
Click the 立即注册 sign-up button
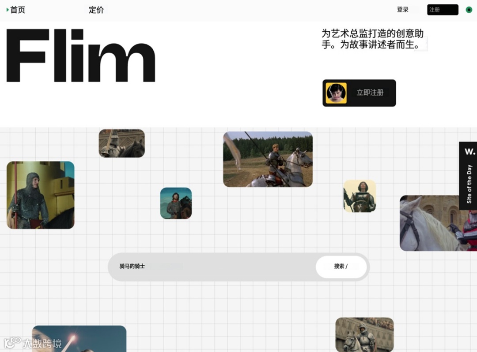coord(359,93)
